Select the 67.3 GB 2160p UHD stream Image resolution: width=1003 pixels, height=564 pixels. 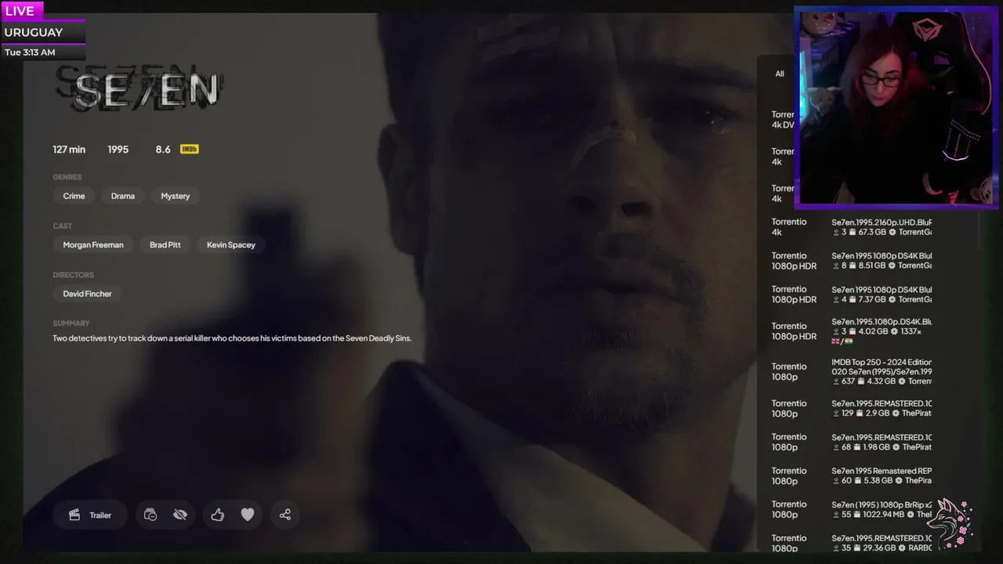(x=852, y=227)
